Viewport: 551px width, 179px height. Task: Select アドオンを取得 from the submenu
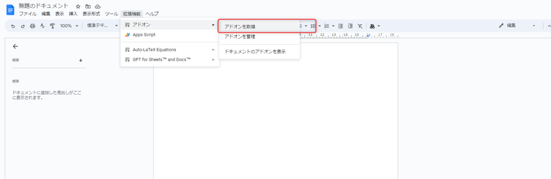(240, 26)
